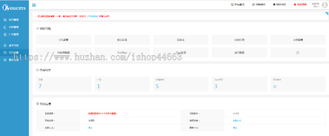Click 查看 in the 更新日志 row
The width and height of the screenshot is (329, 136).
coord(90,128)
